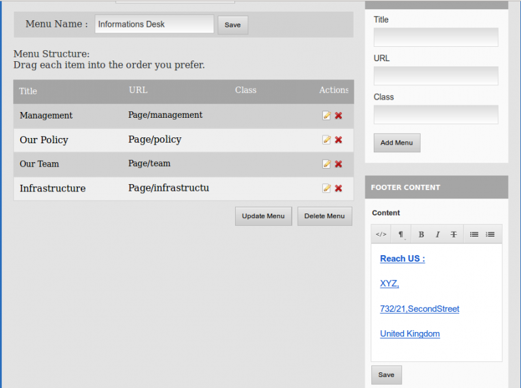Toggle bold formatting in footer editor

pyautogui.click(x=421, y=234)
